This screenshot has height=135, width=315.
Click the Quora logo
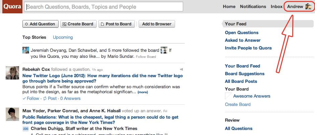(x=12, y=7)
